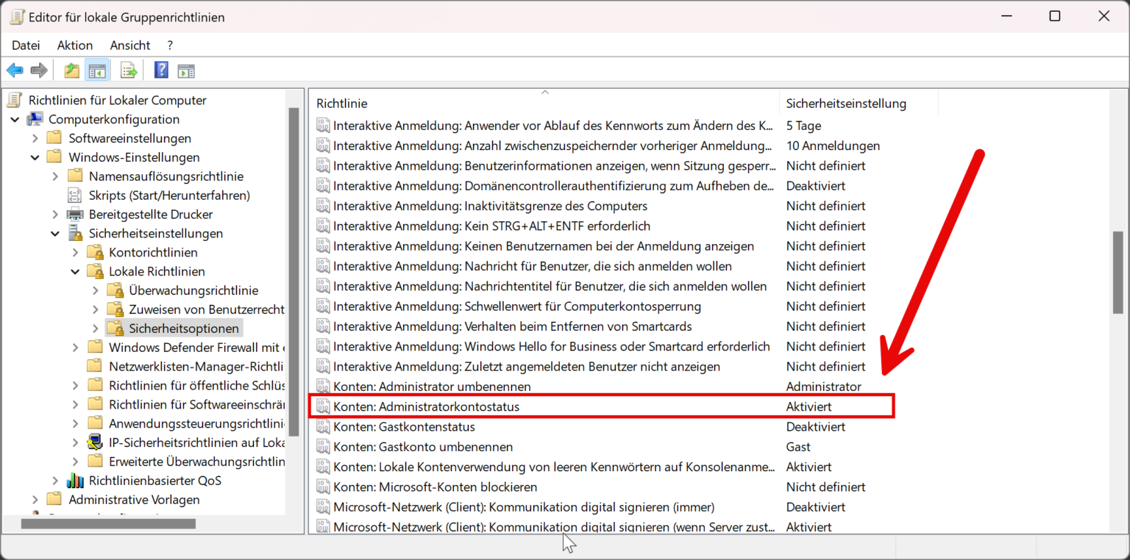Open the Aktion menu
This screenshot has width=1130, height=560.
click(74, 45)
